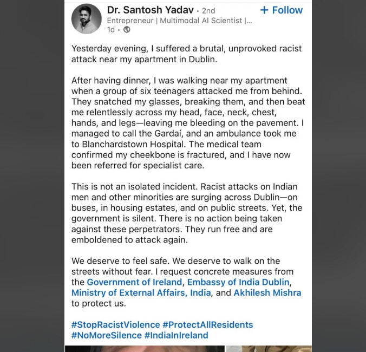The image size is (366, 352).
Task: Click the plus icon beside Follow
Action: click(264, 10)
